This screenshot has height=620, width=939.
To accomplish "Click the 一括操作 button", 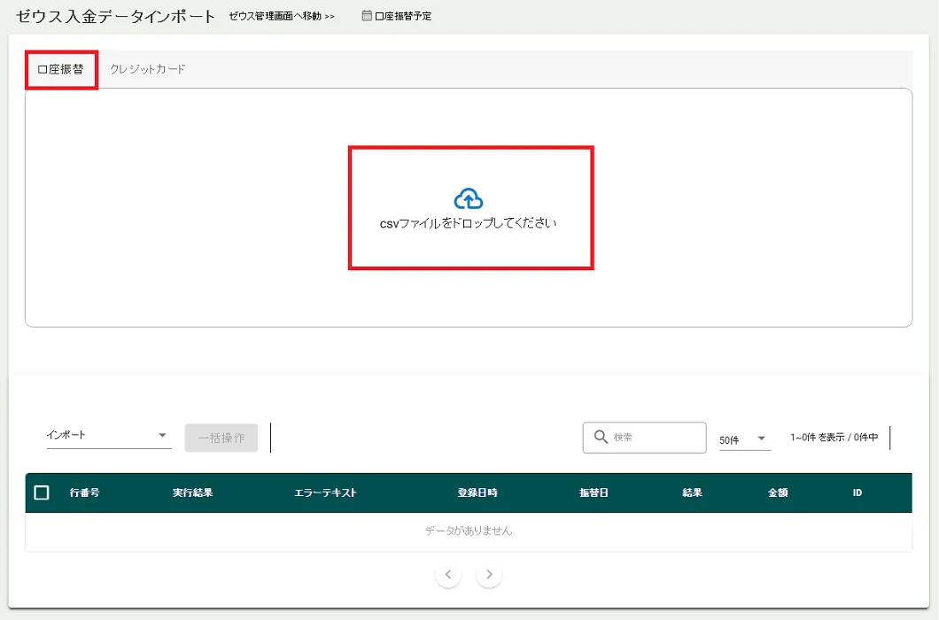I will 221,438.
